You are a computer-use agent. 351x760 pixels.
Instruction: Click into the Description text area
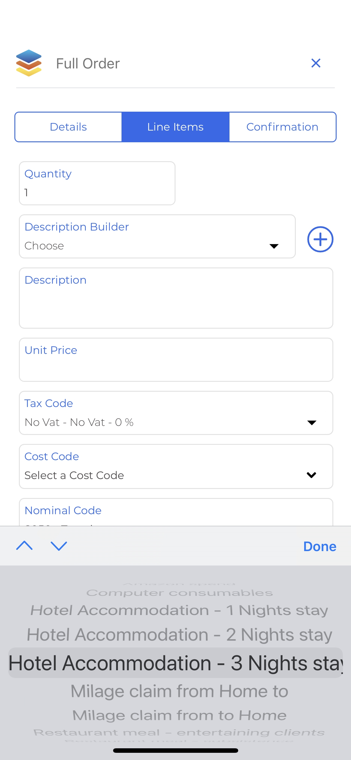pos(176,298)
